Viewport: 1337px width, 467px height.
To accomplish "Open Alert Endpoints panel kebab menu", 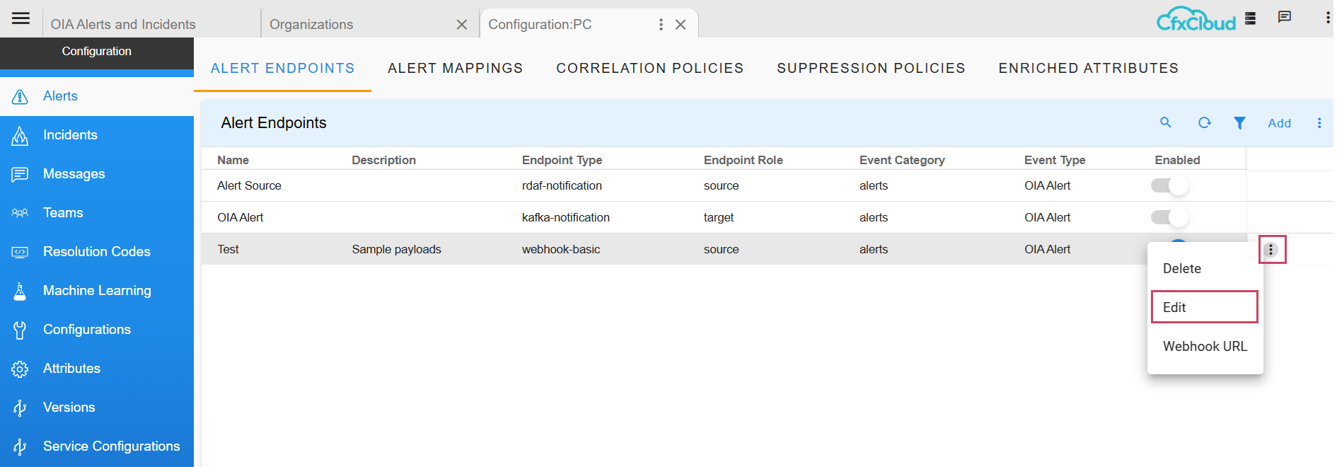I will coord(1319,123).
